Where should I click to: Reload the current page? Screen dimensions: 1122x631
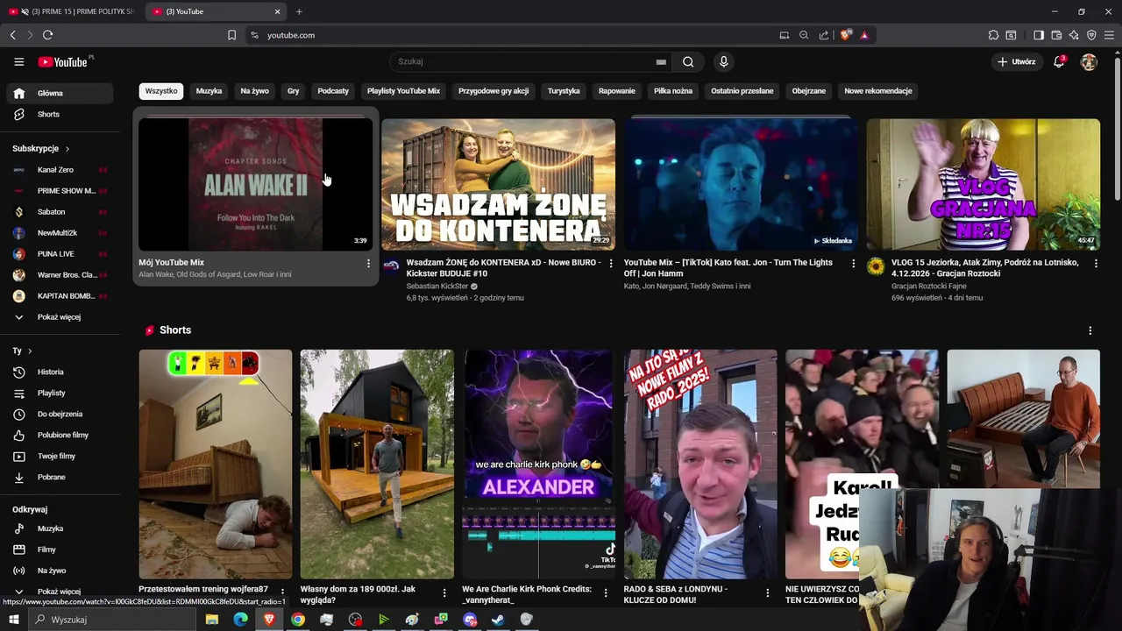point(47,35)
